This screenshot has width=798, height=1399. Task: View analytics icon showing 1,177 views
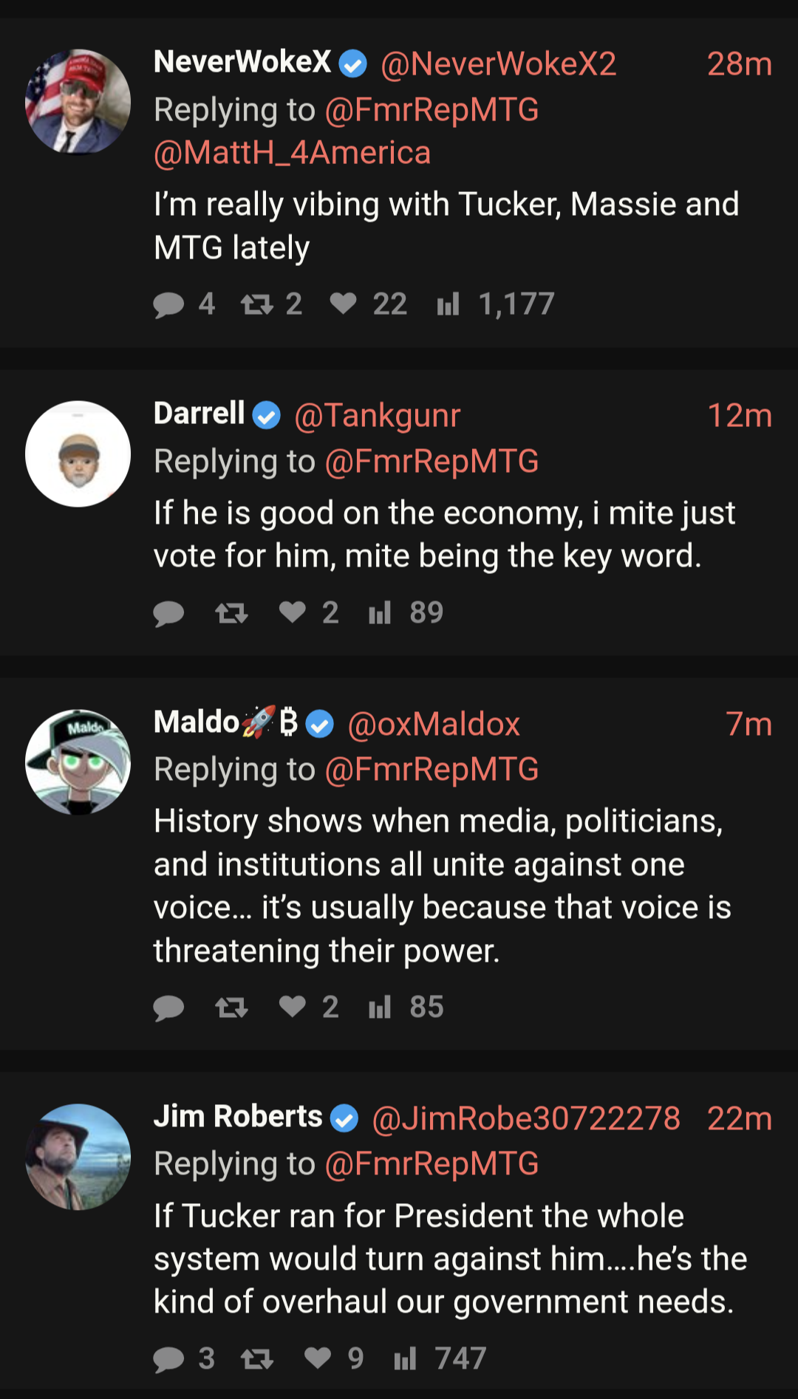(448, 304)
